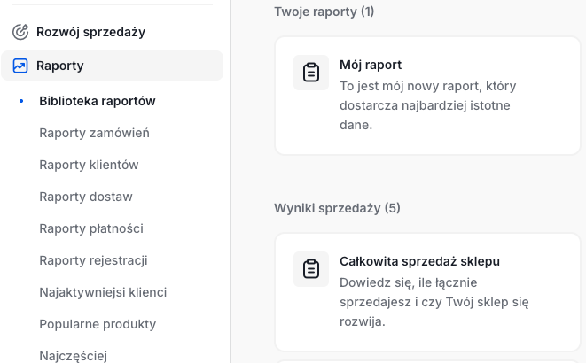
Task: Click the Wyniki sprzedaży (5) heading
Action: click(337, 208)
